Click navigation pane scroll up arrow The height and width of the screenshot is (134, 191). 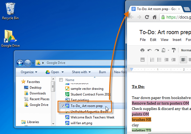[x=53, y=79]
